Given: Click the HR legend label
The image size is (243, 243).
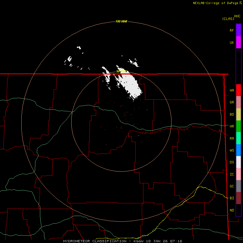Looking at the screenshot, I should (232, 126).
